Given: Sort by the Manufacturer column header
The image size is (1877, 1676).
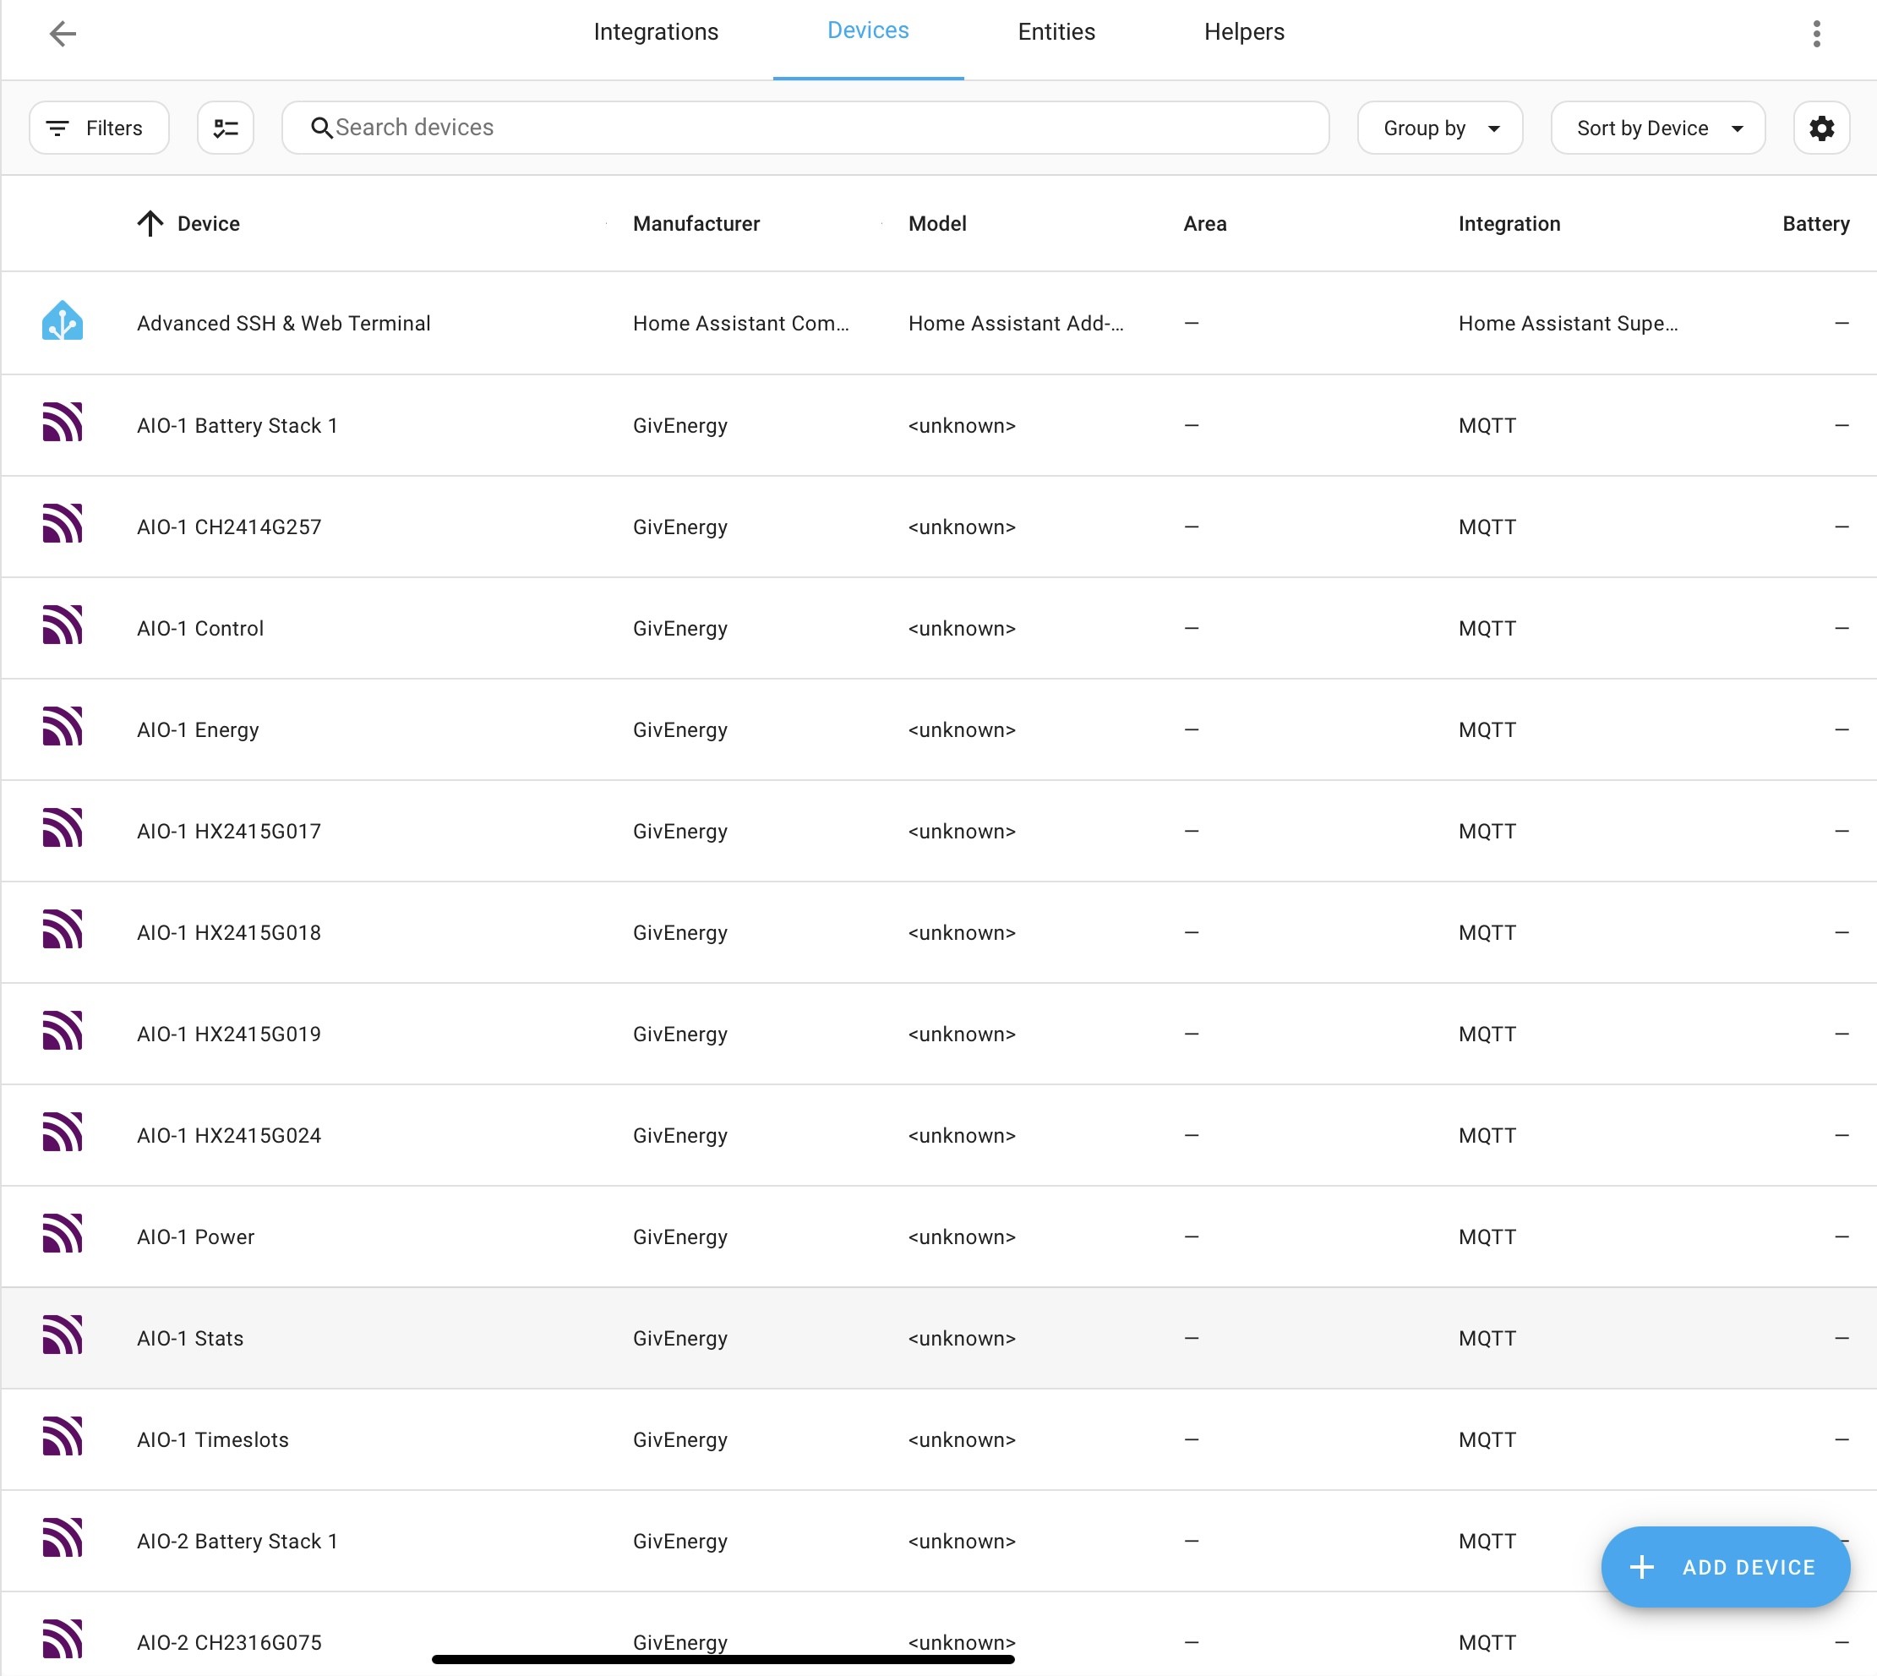Looking at the screenshot, I should tap(696, 224).
